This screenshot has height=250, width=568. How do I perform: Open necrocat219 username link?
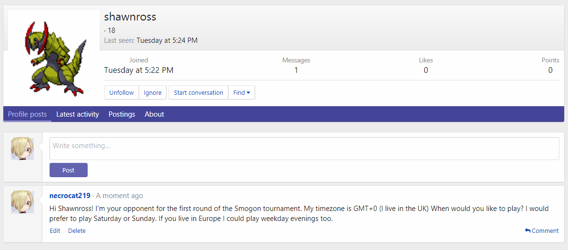click(70, 196)
